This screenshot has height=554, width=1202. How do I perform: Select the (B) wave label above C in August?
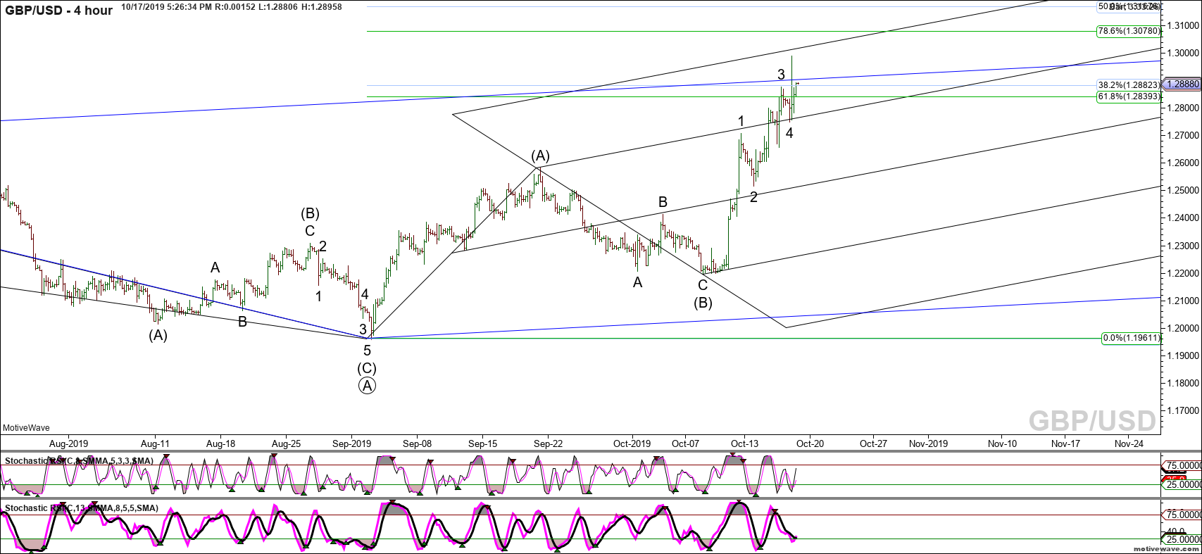click(x=311, y=213)
